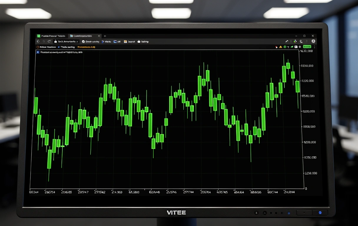Click the green circular indicator near the Balance button
The image size is (358, 226).
point(285,47)
